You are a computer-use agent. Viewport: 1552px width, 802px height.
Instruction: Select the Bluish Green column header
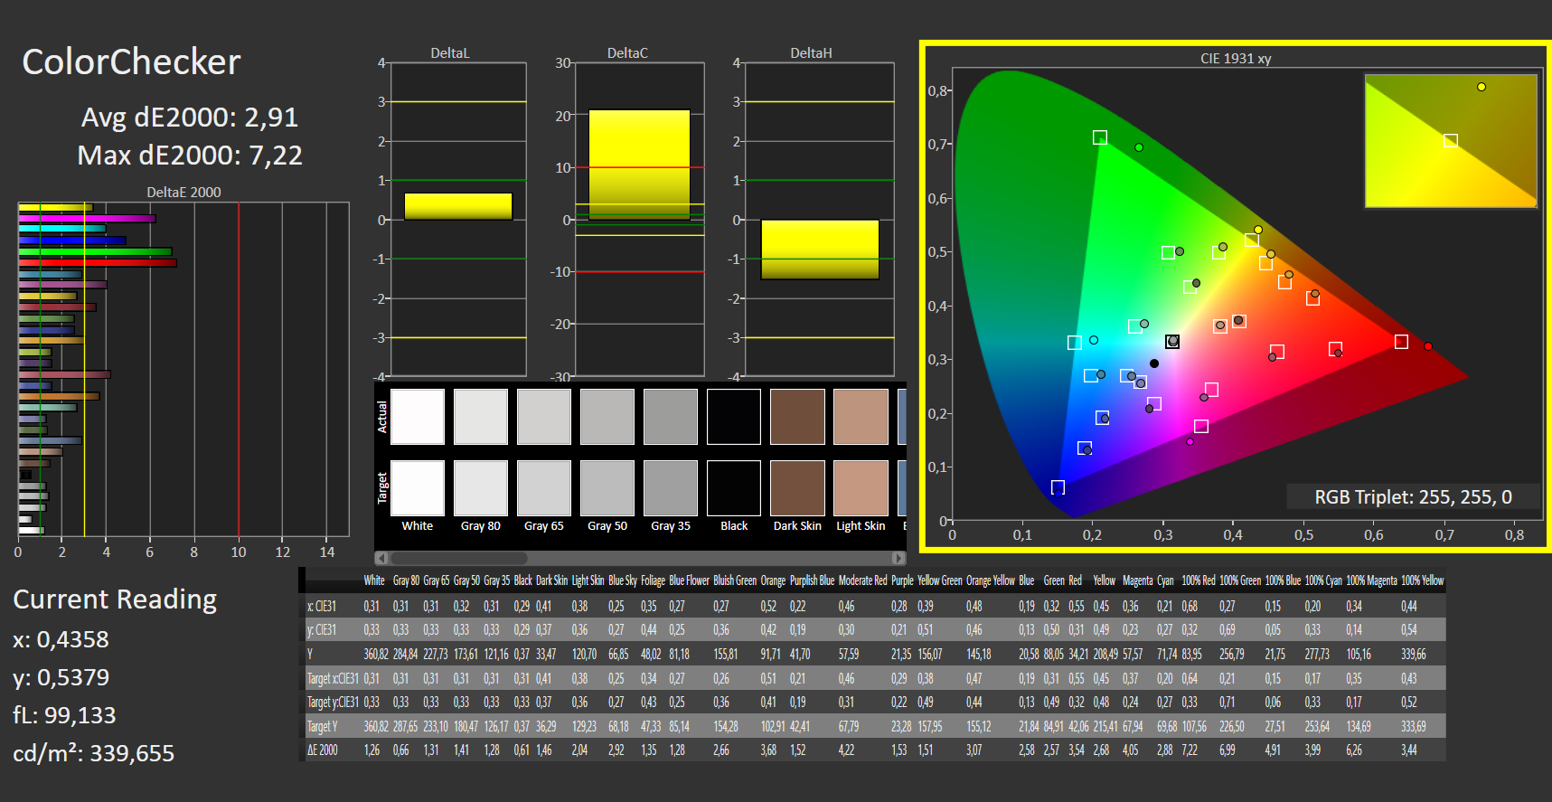pyautogui.click(x=735, y=580)
